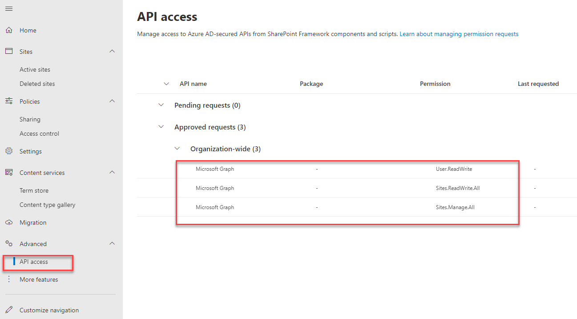The image size is (577, 319).
Task: Click Customize navigation at sidebar bottom
Action: click(x=49, y=310)
